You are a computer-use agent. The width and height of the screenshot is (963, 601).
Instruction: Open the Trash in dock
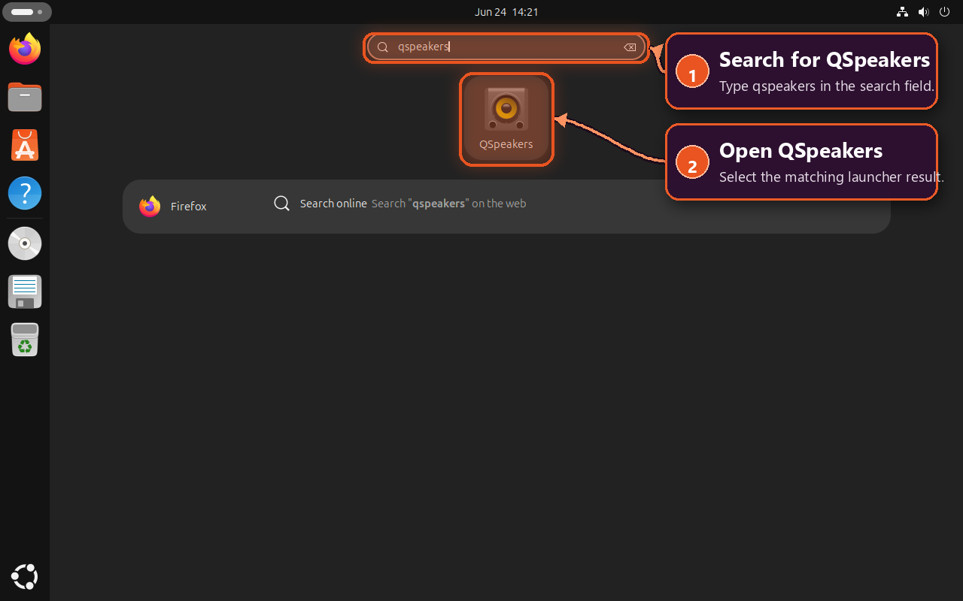coord(25,340)
